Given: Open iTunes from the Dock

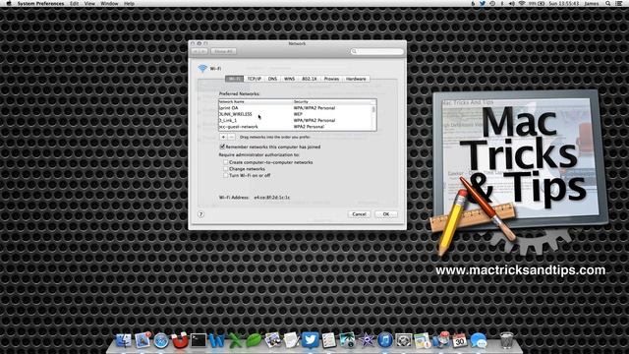Looking at the screenshot, I should [385, 341].
